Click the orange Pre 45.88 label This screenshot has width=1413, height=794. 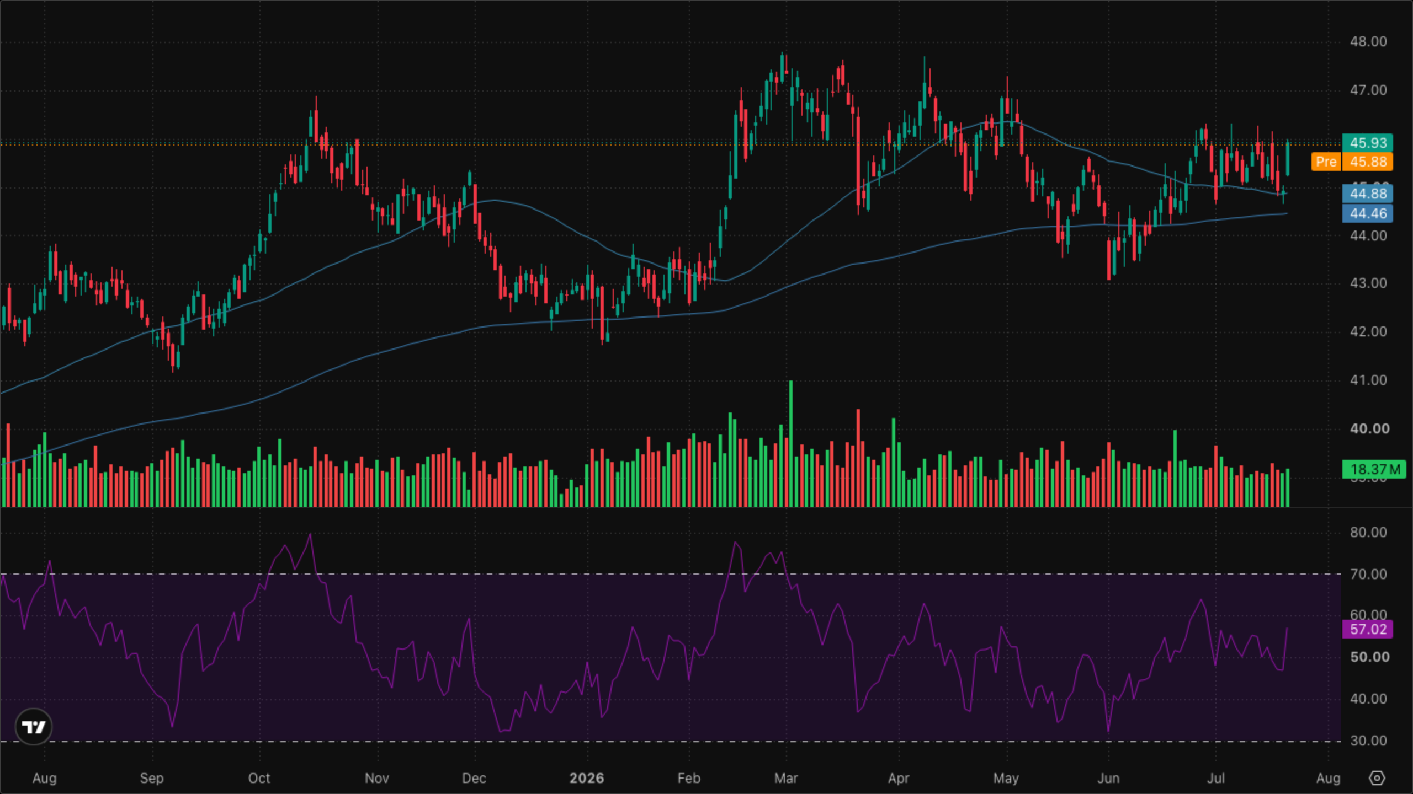click(x=1352, y=162)
